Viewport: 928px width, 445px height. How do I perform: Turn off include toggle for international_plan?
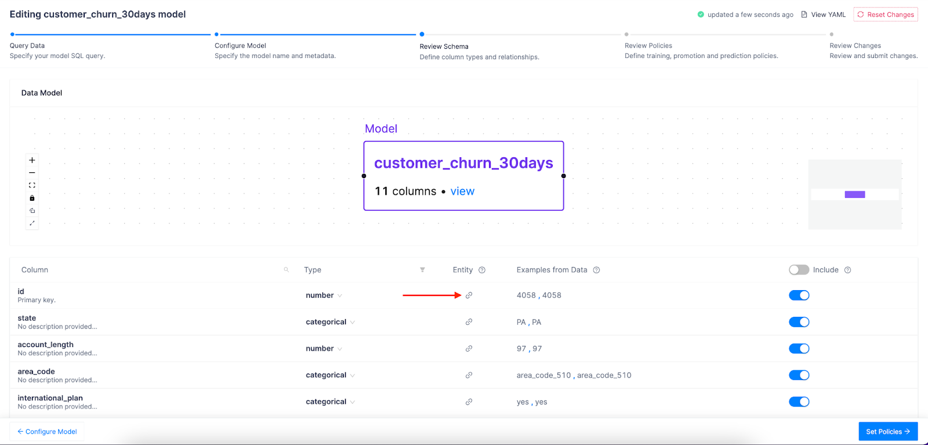[799, 402]
